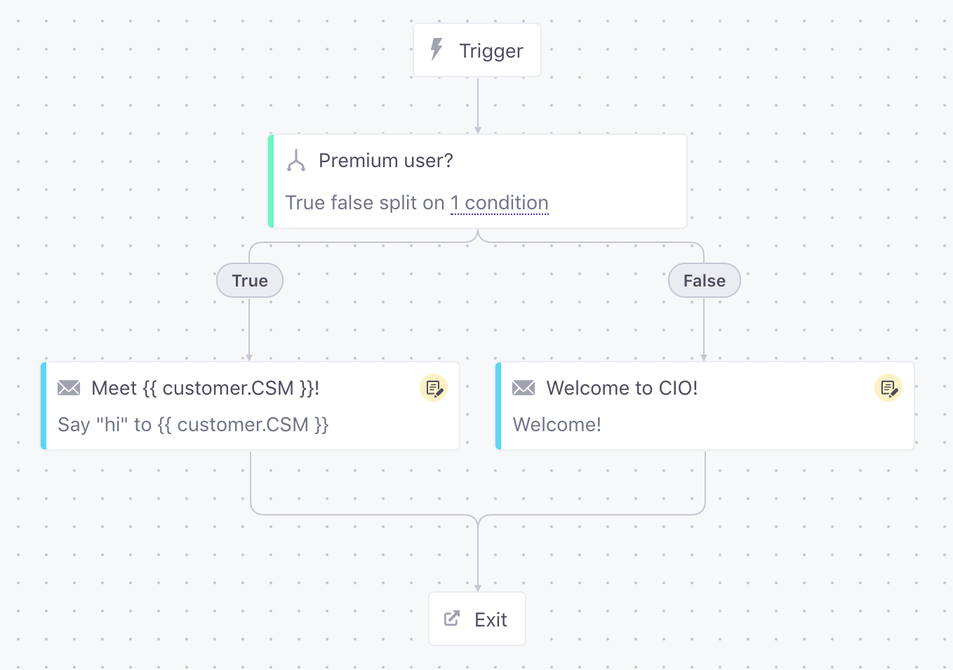Click the Premium user? title text
The width and height of the screenshot is (953, 670).
point(385,161)
